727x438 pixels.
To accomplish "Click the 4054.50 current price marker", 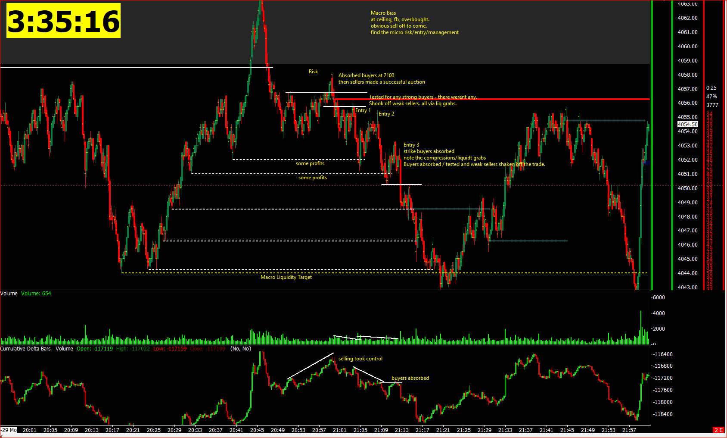I will 688,124.
